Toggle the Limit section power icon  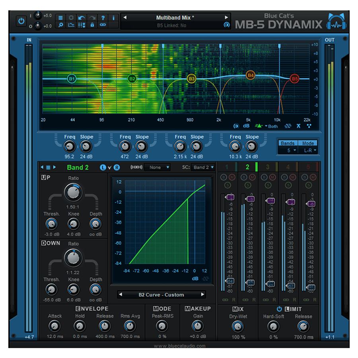280,309
